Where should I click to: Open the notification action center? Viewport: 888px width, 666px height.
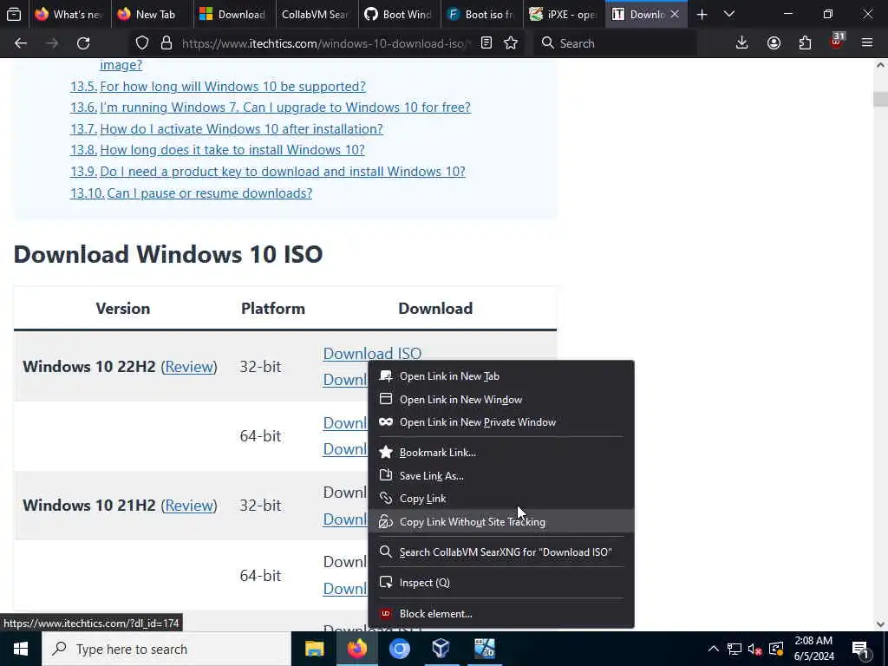(x=861, y=649)
